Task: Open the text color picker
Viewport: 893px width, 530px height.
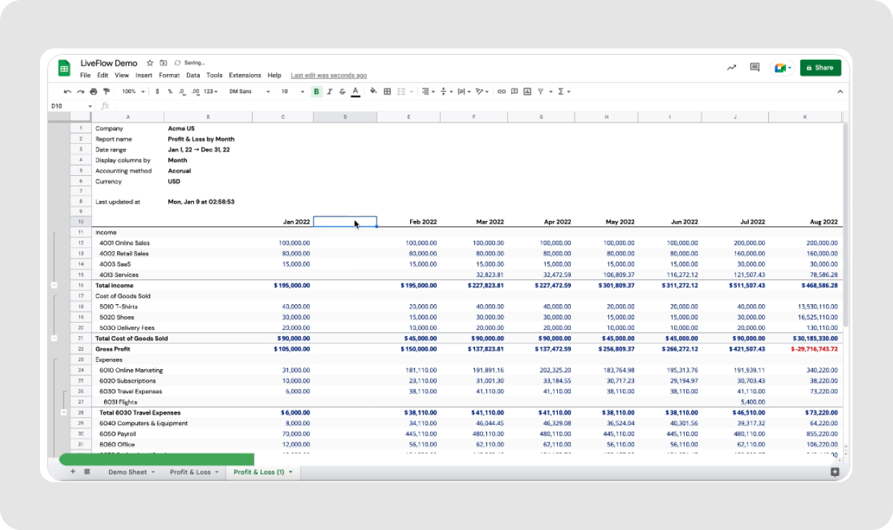Action: 355,91
